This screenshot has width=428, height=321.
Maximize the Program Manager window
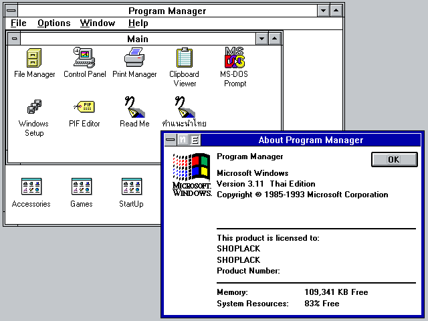(x=336, y=11)
